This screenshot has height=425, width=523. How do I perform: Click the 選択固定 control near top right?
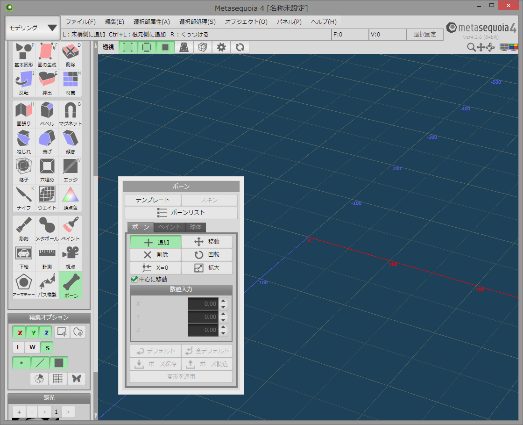(x=424, y=34)
